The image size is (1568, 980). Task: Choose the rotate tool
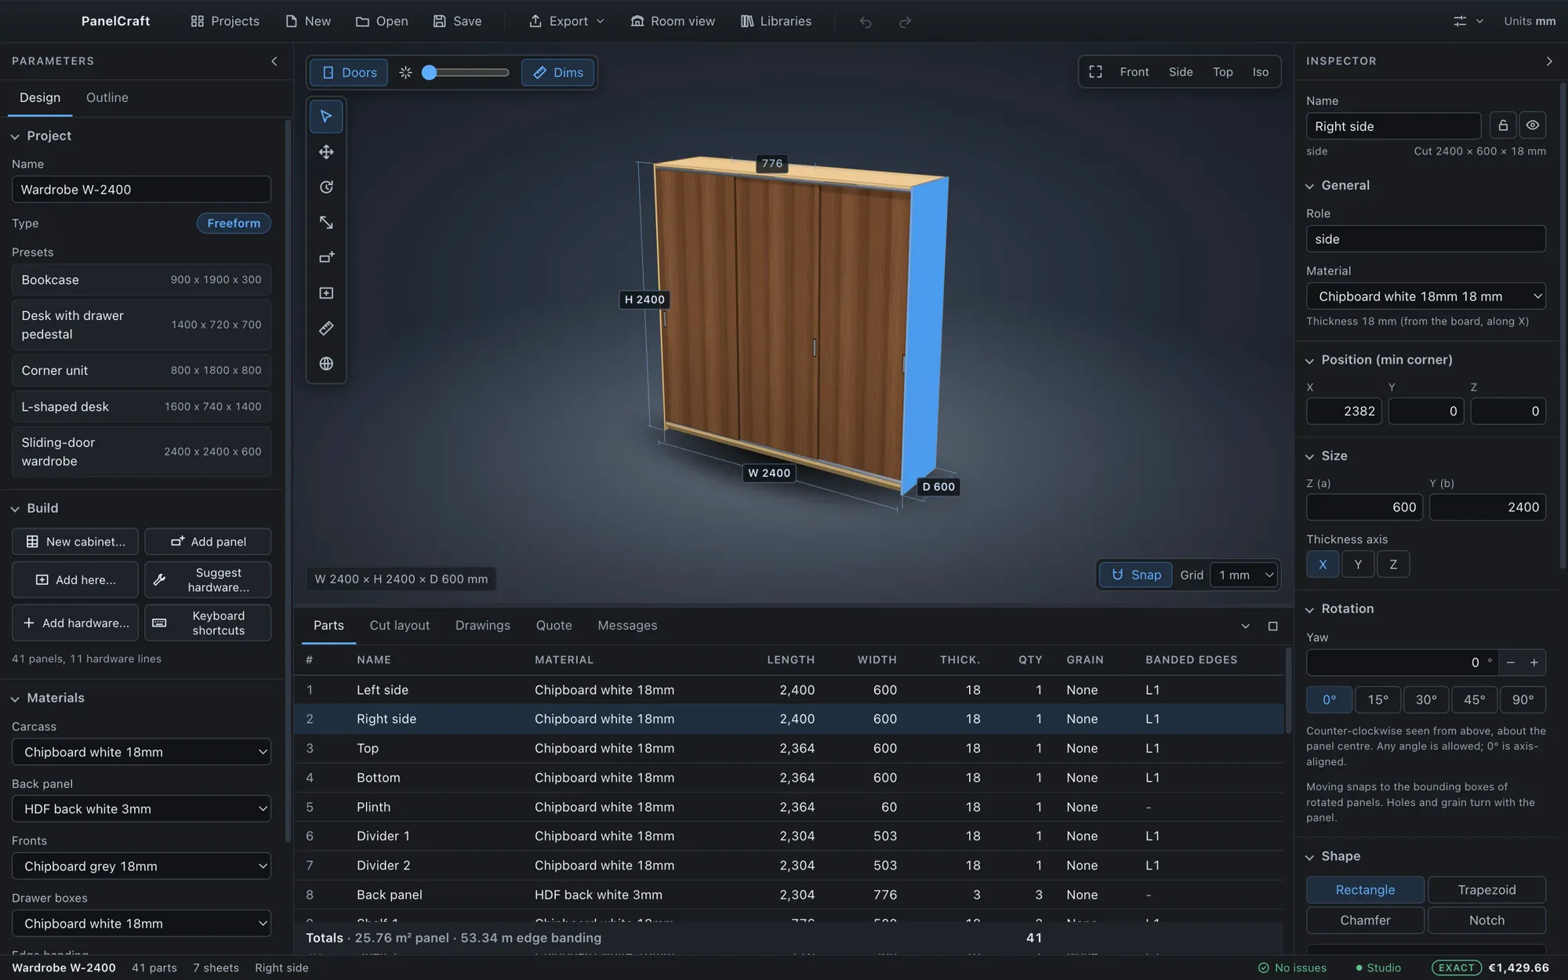pos(326,187)
